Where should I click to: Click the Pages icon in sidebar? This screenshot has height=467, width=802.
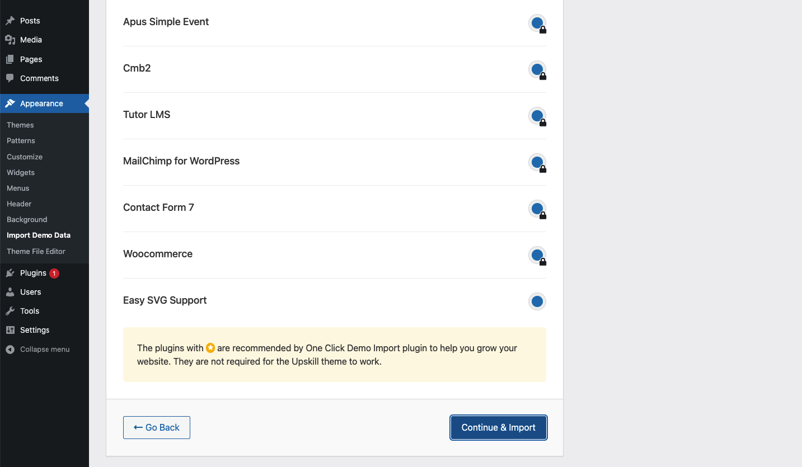pyautogui.click(x=10, y=59)
